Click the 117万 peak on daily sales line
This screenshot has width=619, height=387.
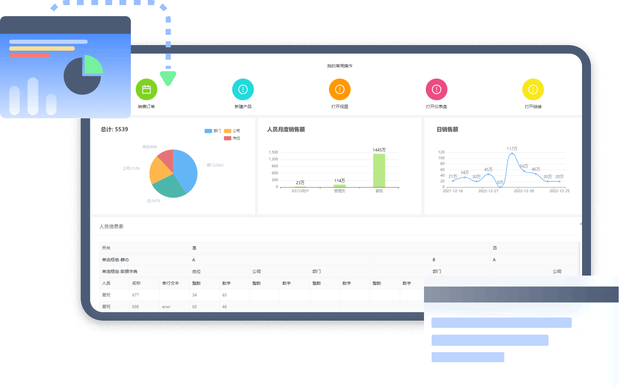point(512,154)
